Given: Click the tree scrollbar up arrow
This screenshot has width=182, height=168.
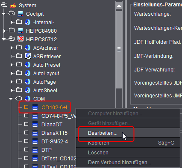Looking at the screenshot, I should coord(119,6).
